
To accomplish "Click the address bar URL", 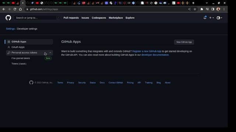I will (44, 9).
